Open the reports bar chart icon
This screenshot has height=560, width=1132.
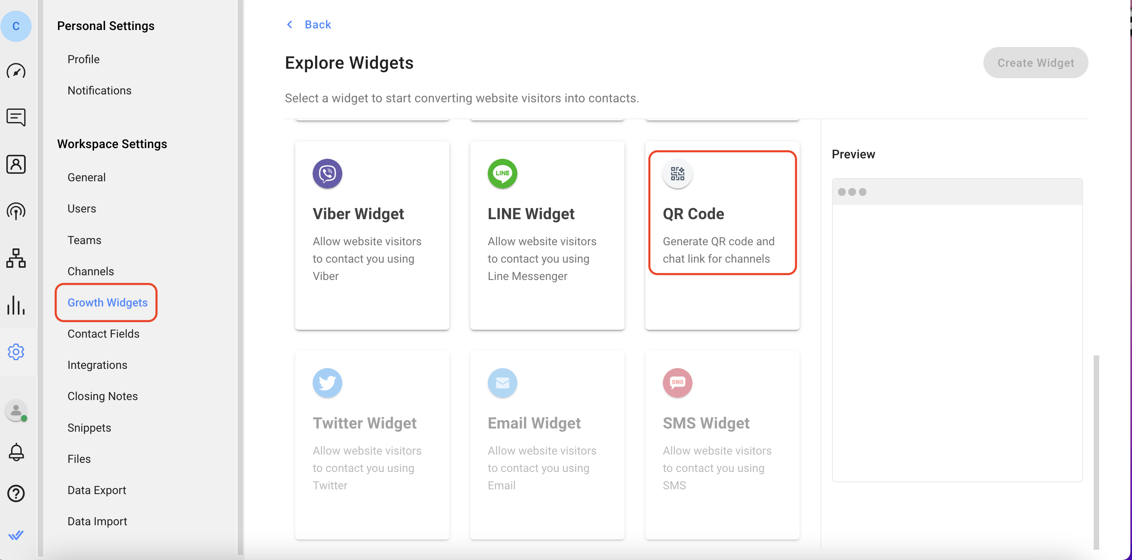(16, 305)
